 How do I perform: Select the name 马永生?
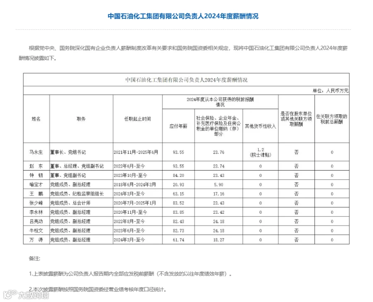pyautogui.click(x=36, y=152)
